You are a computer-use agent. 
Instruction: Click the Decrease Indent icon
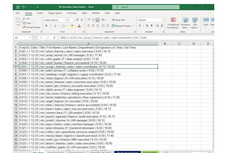pos(103,26)
